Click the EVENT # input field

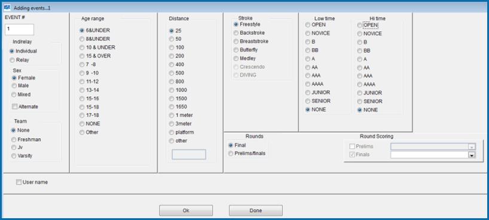tap(19, 29)
